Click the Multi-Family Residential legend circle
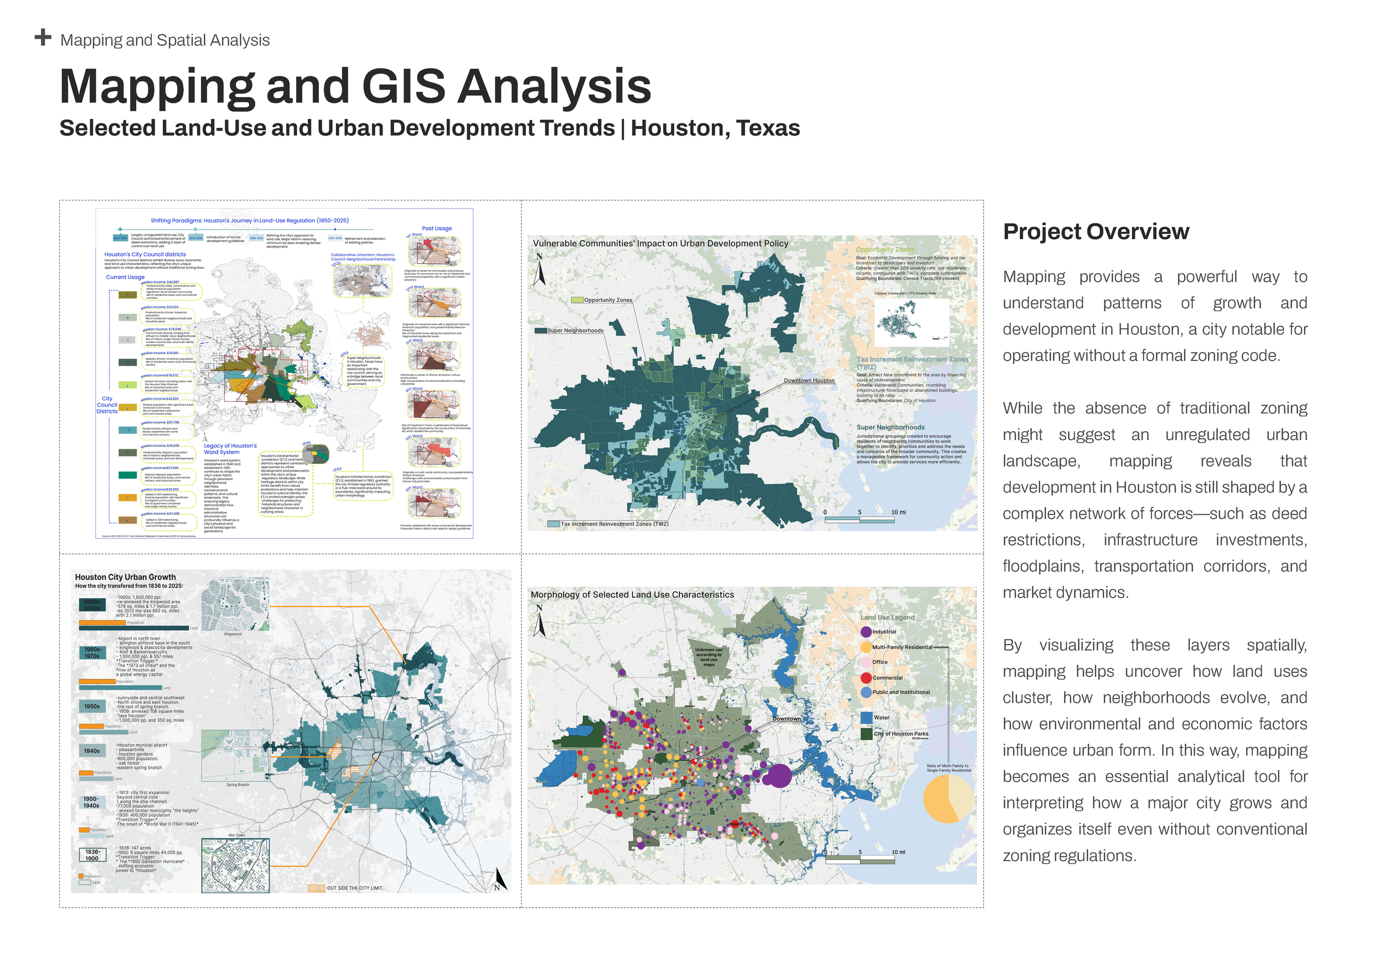1384x979 pixels. (866, 647)
